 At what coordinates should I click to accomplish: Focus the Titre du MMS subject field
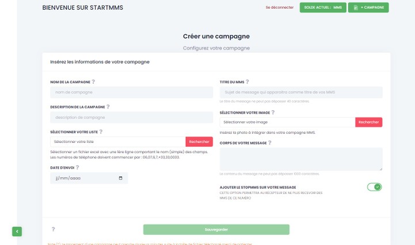(301, 92)
